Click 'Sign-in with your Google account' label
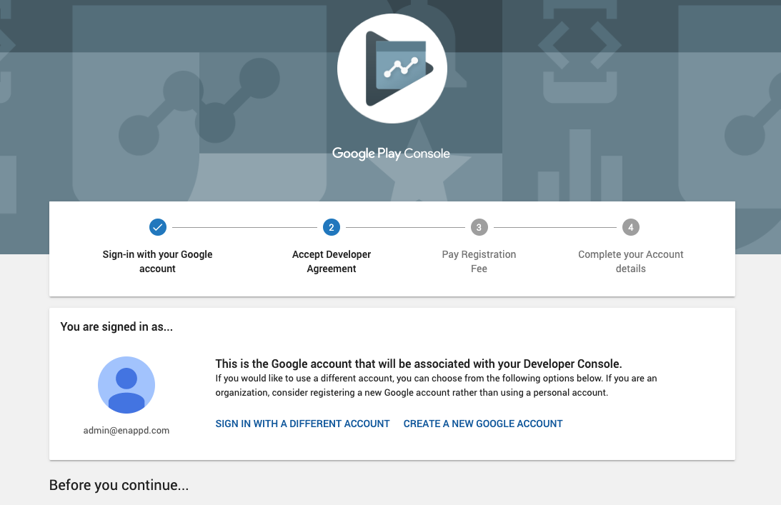 click(x=157, y=261)
